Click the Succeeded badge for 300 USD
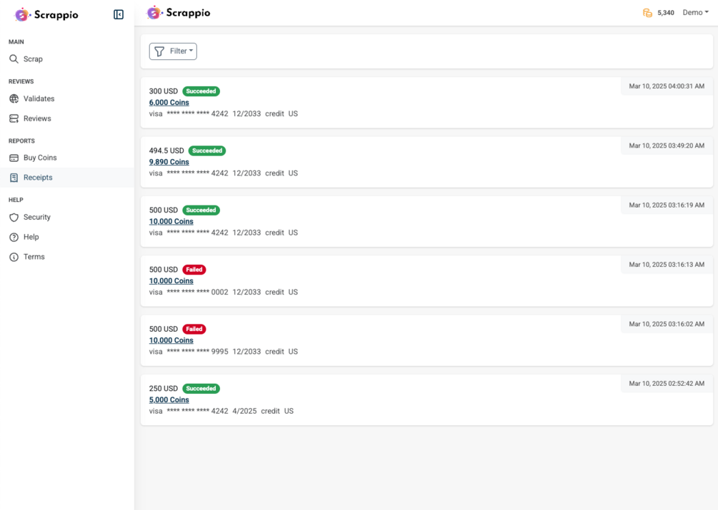The height and width of the screenshot is (510, 718). (x=201, y=91)
